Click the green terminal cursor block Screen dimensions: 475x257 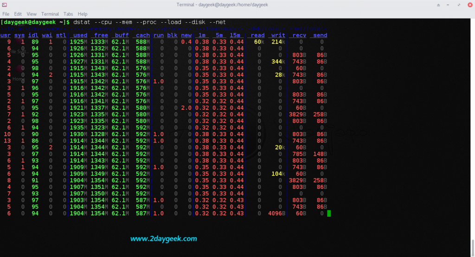tap(329, 213)
